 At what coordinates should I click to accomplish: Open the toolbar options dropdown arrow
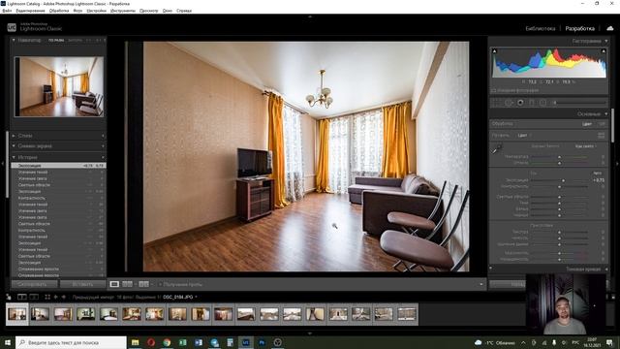481,284
